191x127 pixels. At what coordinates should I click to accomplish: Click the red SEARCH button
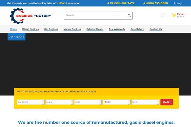click(x=167, y=102)
